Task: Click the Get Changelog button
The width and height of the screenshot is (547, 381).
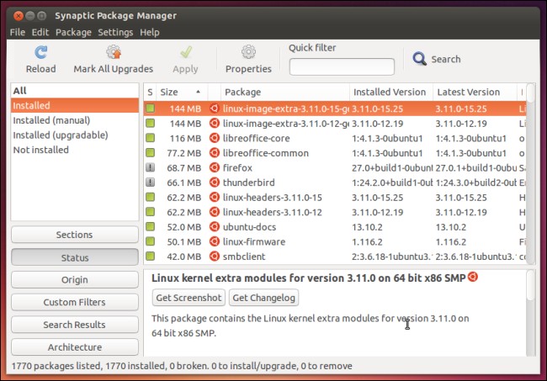Action: 263,298
